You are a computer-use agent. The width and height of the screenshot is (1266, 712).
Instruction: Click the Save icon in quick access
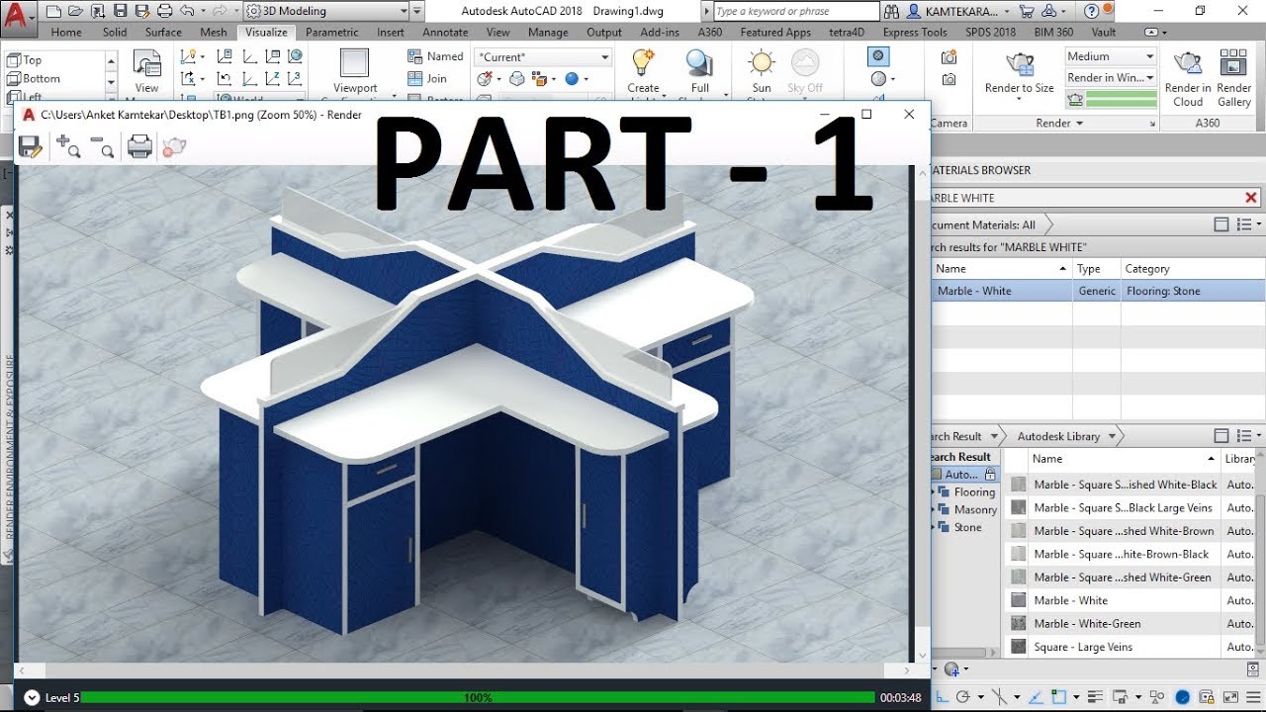tap(120, 12)
